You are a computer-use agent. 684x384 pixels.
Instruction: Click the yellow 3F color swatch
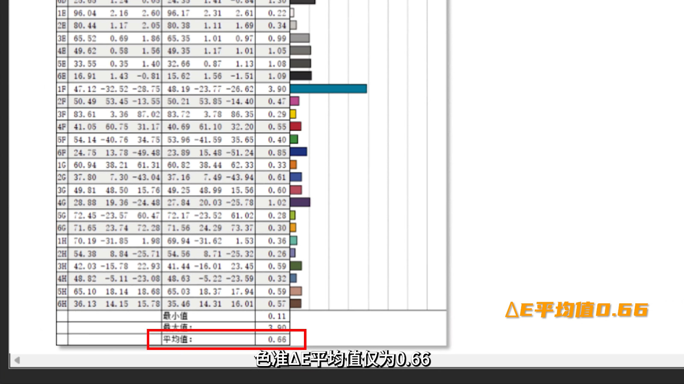(x=293, y=114)
